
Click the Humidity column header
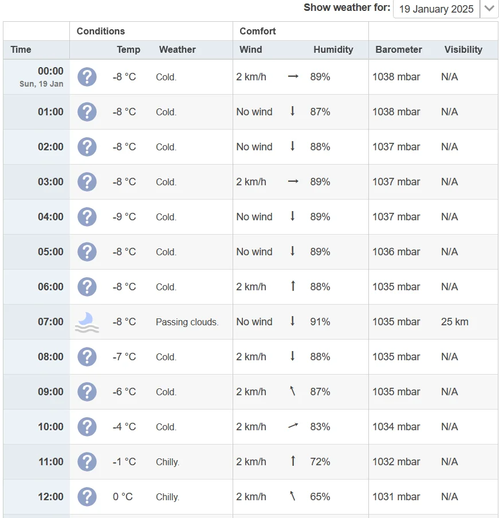(333, 49)
